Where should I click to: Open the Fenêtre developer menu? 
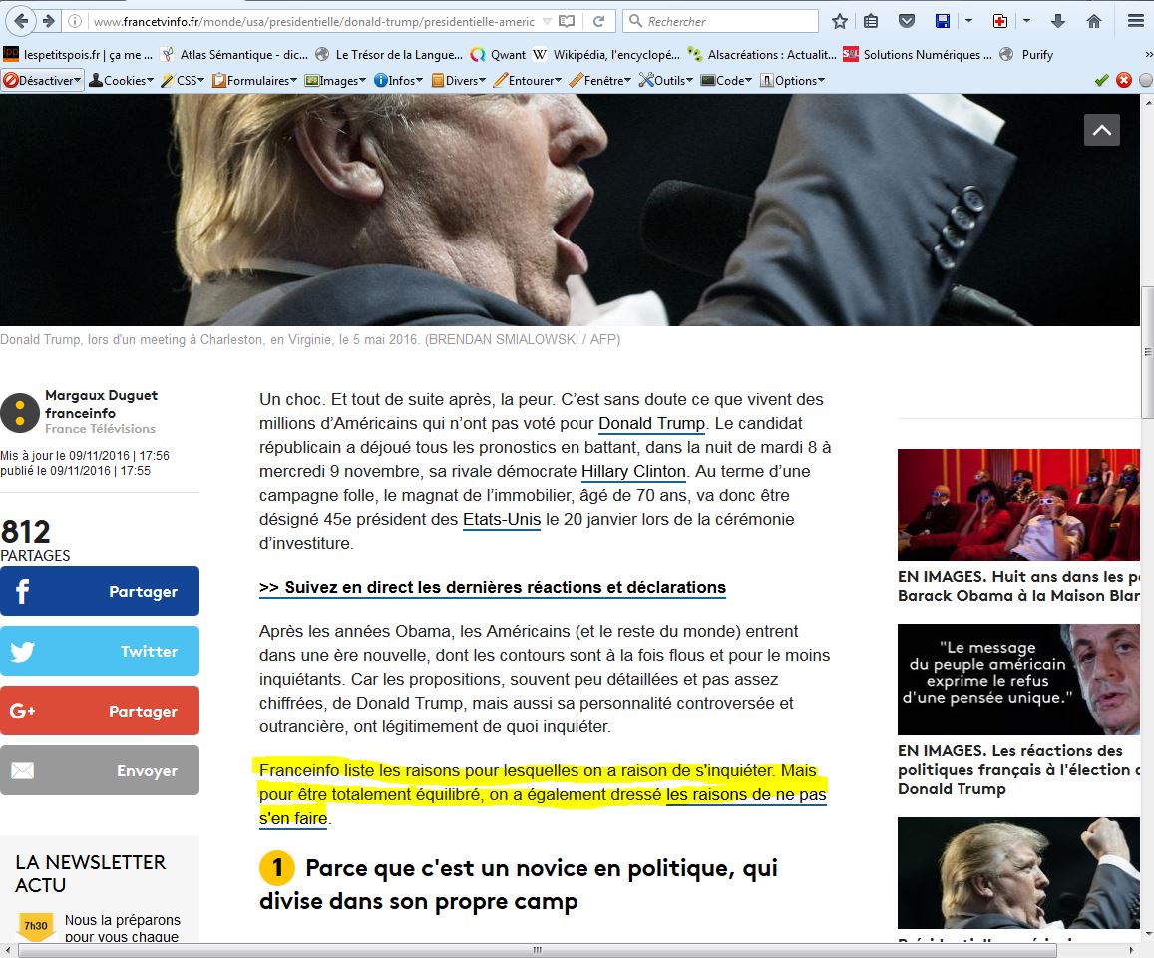599,80
